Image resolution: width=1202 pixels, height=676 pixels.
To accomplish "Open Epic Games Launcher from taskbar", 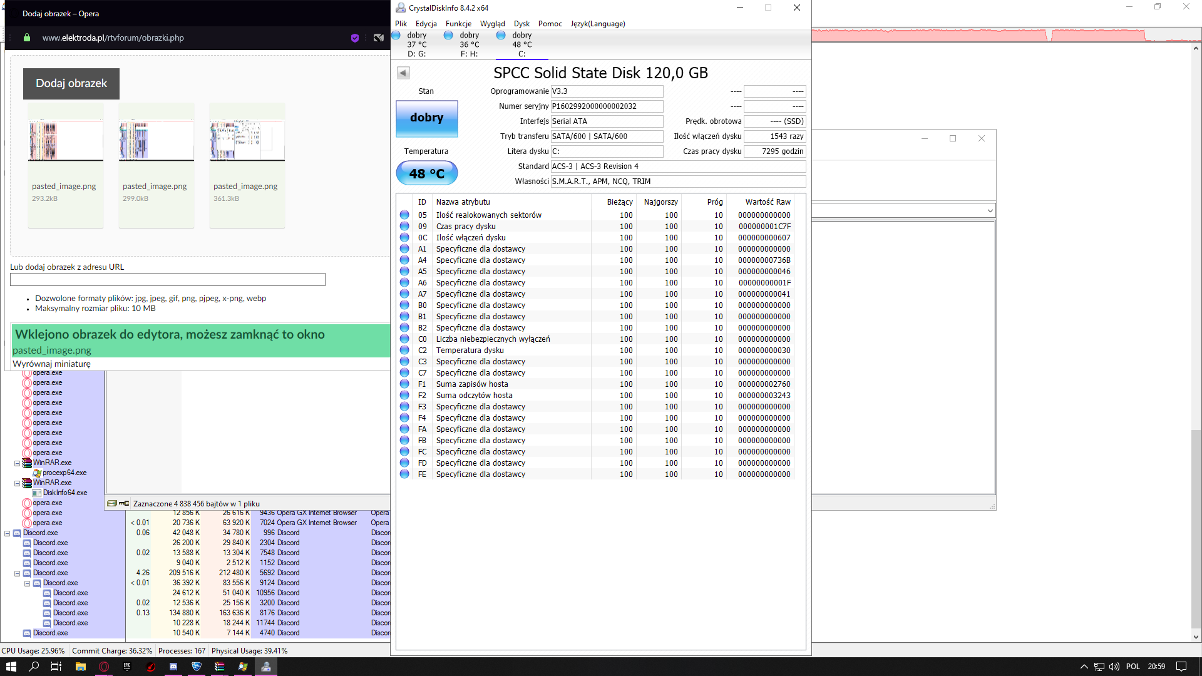I will coord(127,667).
